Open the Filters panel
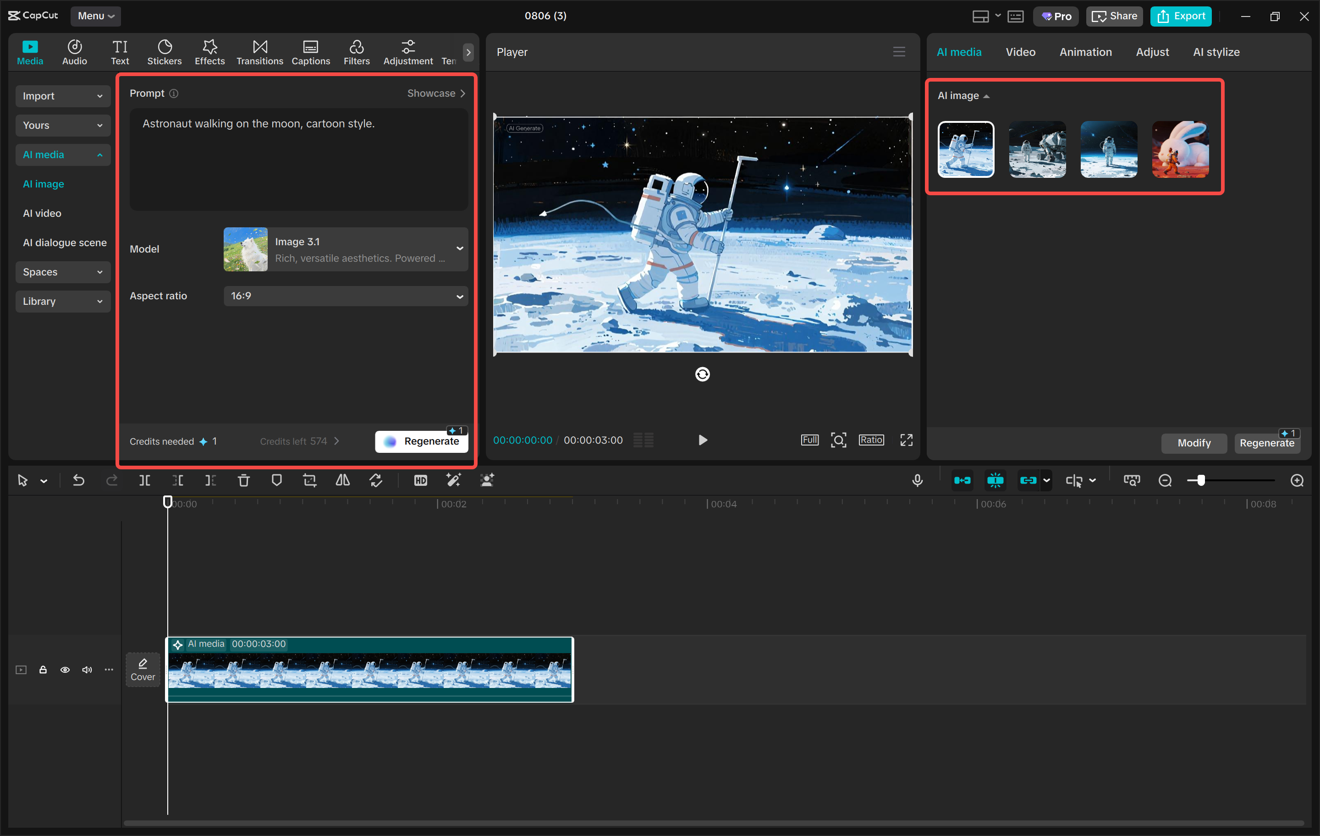Screen dimensions: 1320x836 [357, 53]
